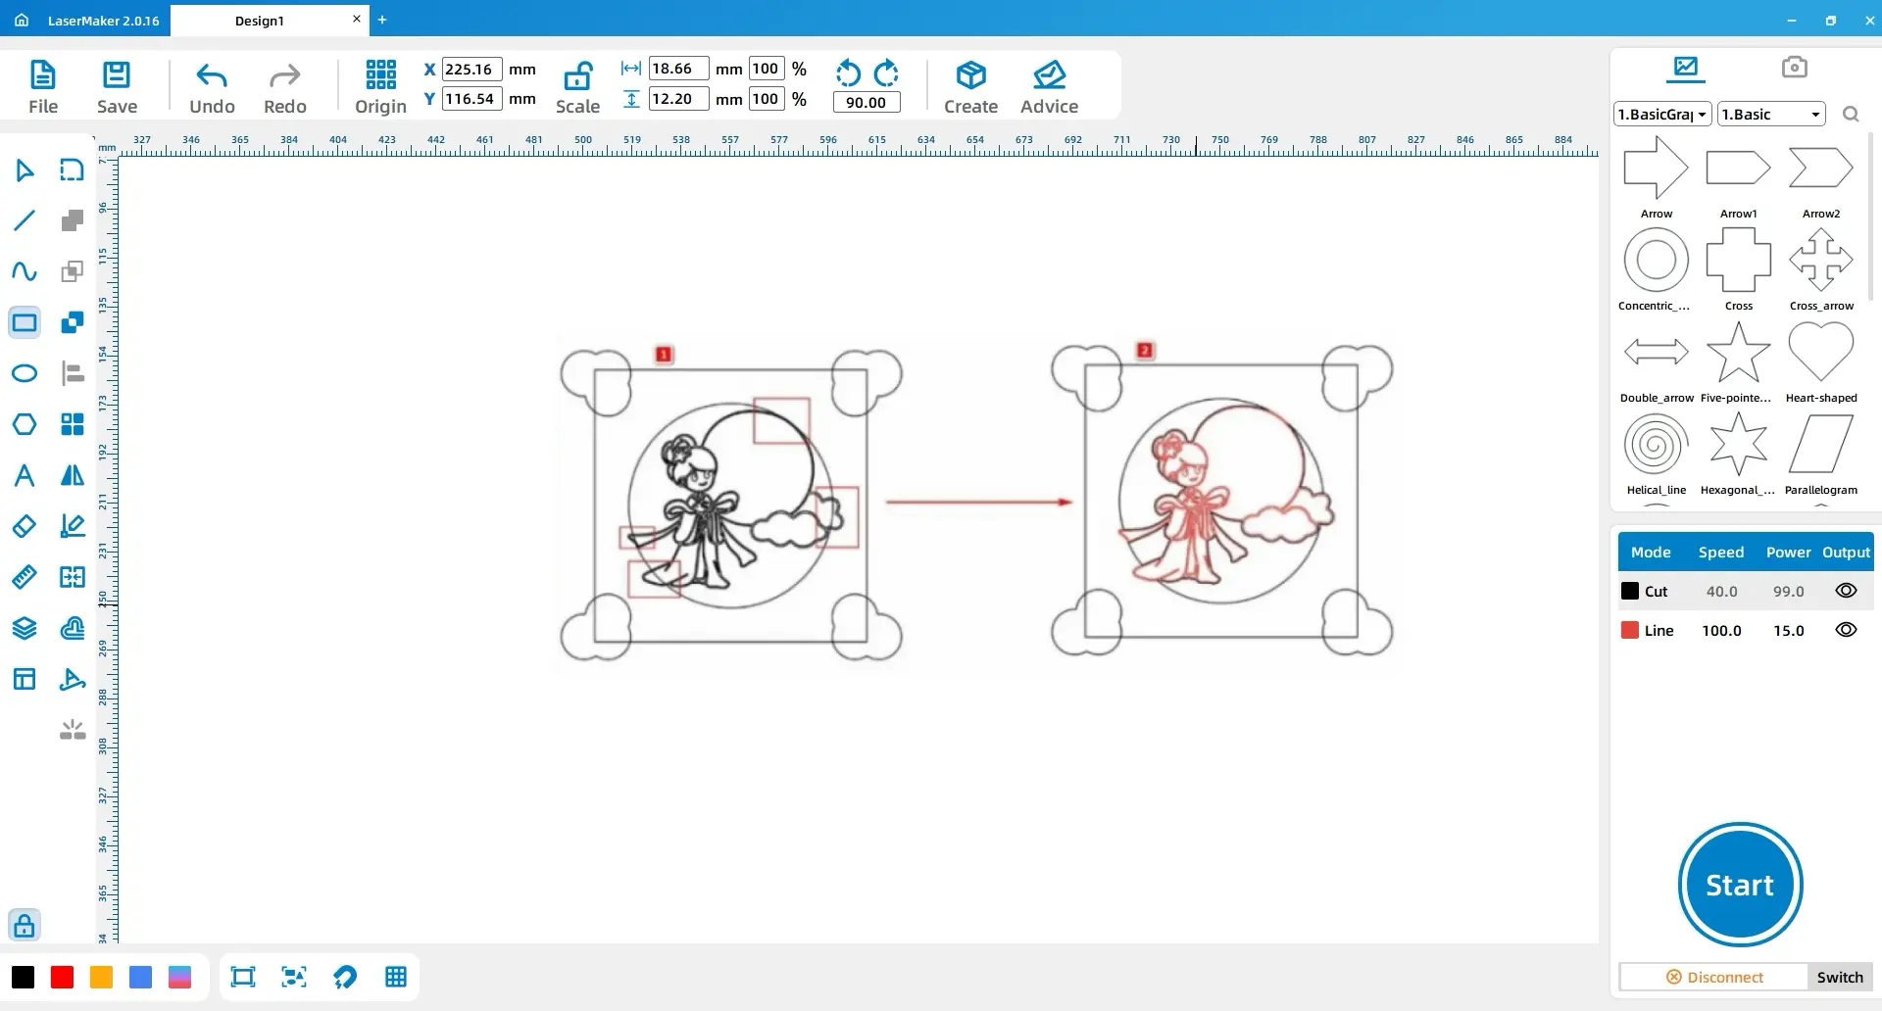
Task: Open the array grid arrangement tool
Action: coord(73,424)
